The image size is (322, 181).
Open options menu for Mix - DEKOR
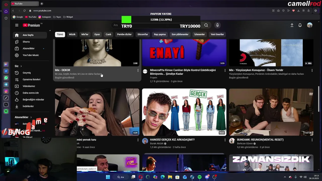(x=138, y=70)
